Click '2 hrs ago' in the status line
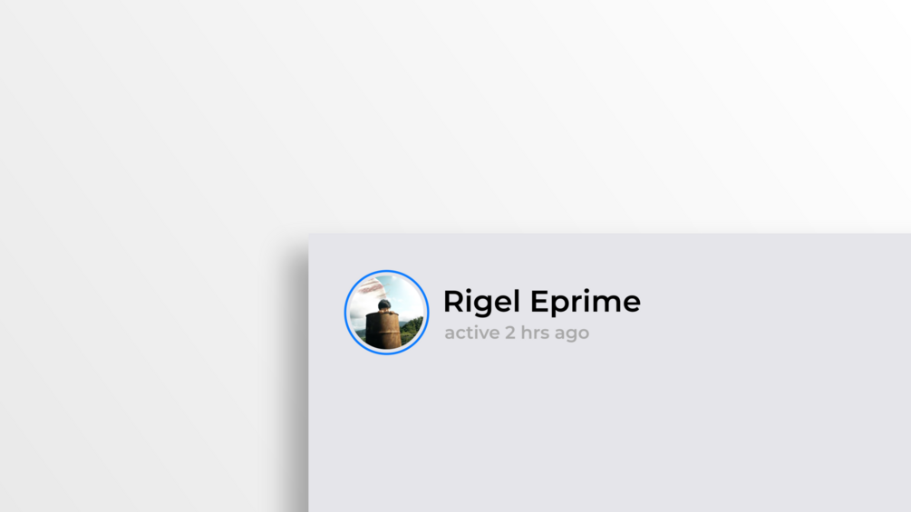Screen dimensions: 911x512 (x=547, y=333)
